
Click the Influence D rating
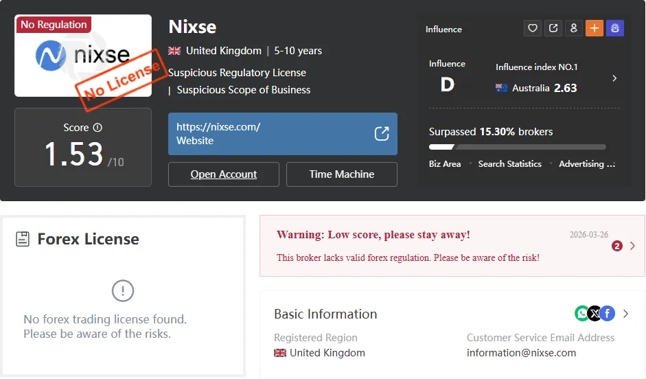448,85
